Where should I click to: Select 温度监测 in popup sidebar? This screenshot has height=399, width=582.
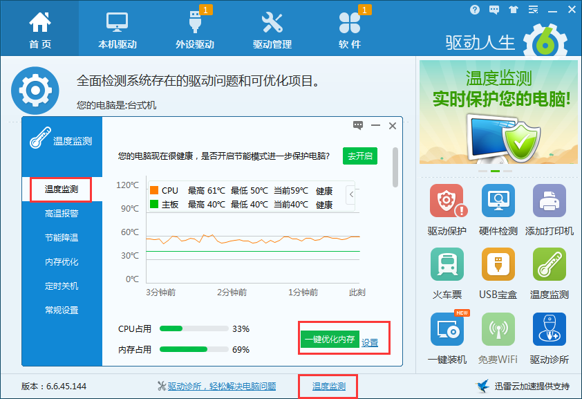coord(62,189)
